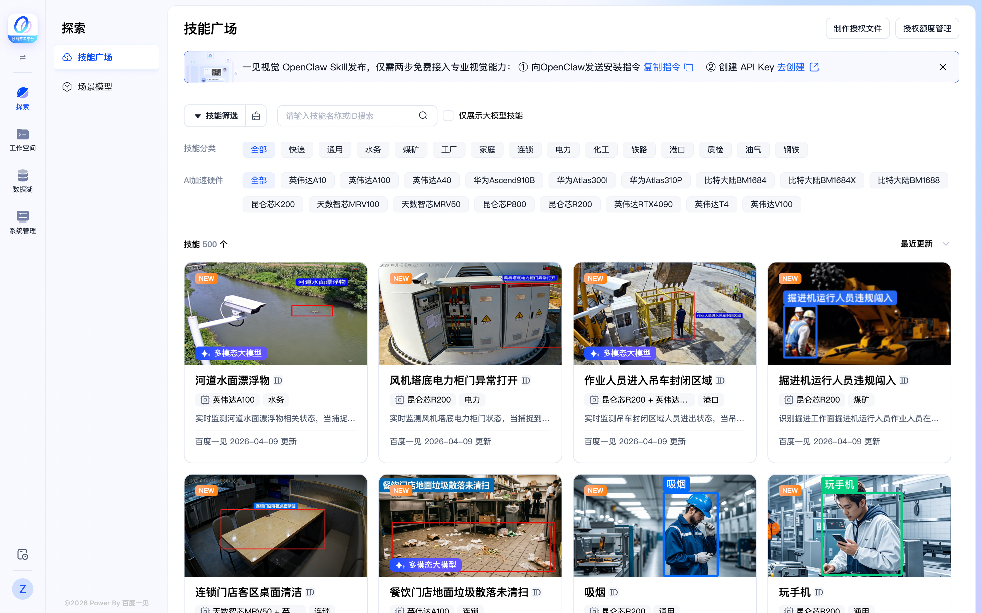Click the platform logo icon

point(23,28)
